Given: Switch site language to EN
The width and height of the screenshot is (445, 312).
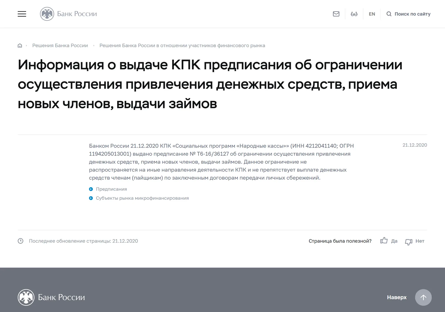Looking at the screenshot, I should [x=372, y=14].
